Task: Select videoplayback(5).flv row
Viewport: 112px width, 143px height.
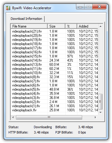Action: pyautogui.click(x=54, y=89)
